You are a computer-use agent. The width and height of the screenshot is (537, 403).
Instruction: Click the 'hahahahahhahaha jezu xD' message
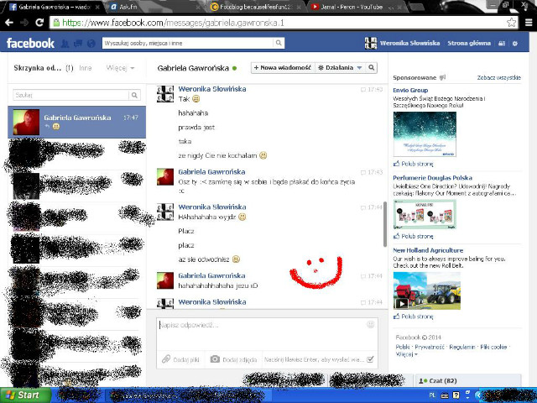click(x=218, y=285)
